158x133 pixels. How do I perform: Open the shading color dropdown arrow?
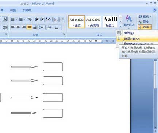click(53, 27)
